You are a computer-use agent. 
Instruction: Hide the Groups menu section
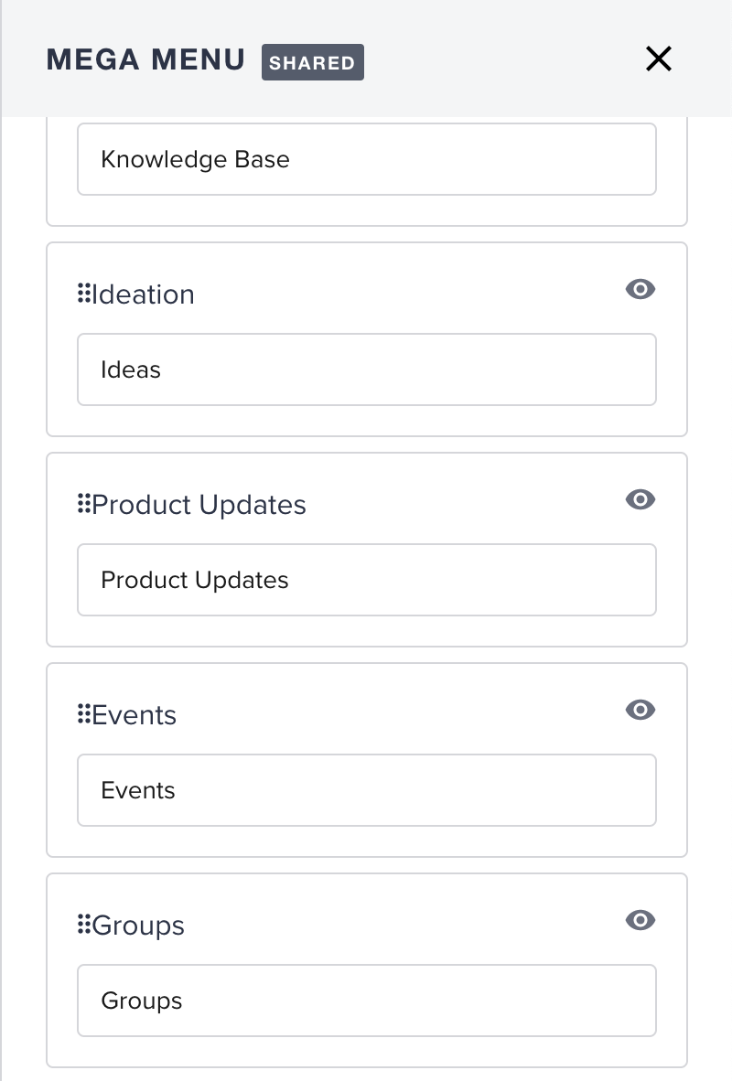point(640,920)
